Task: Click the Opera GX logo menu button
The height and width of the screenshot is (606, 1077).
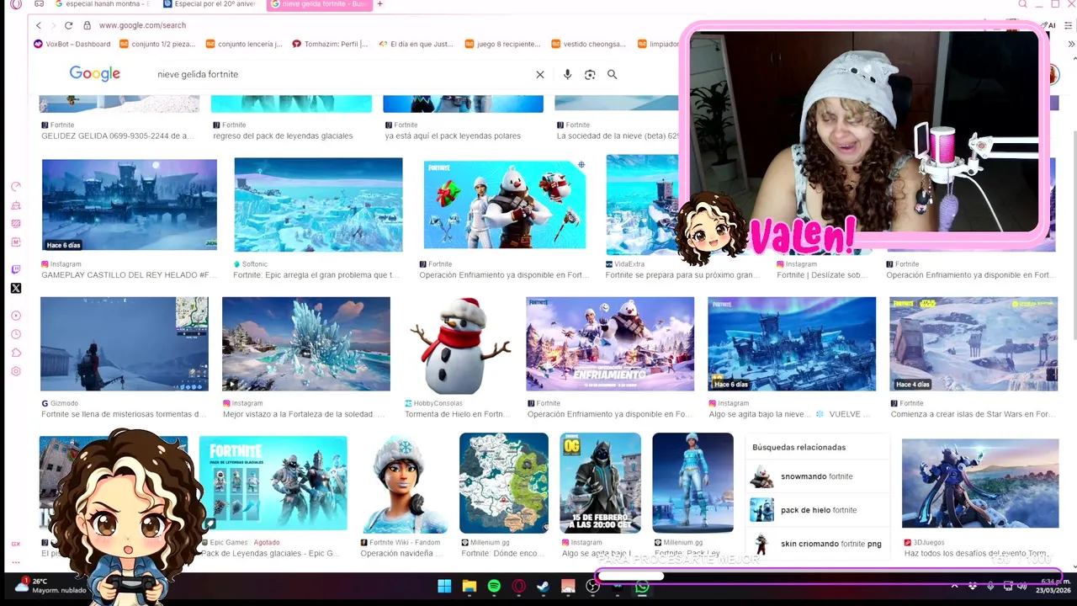Action: pyautogui.click(x=16, y=5)
